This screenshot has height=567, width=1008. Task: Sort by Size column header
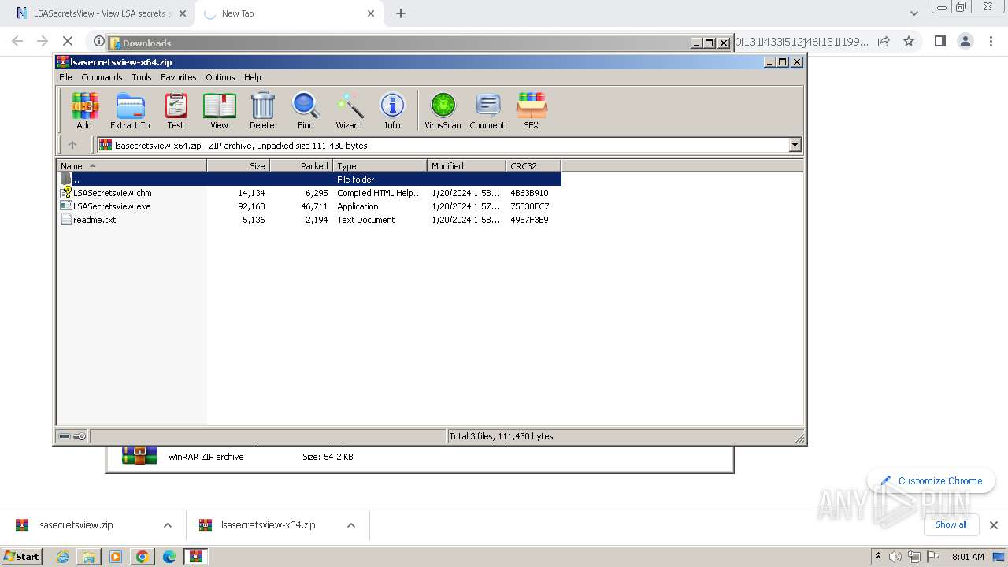tap(239, 165)
